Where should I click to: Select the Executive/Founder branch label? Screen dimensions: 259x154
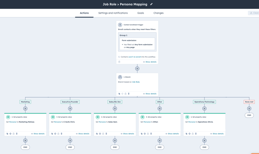pos(70,102)
